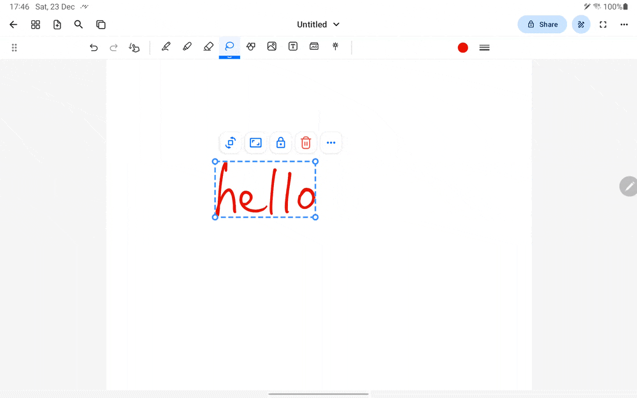
Task: Enter full screen mode
Action: 603,25
